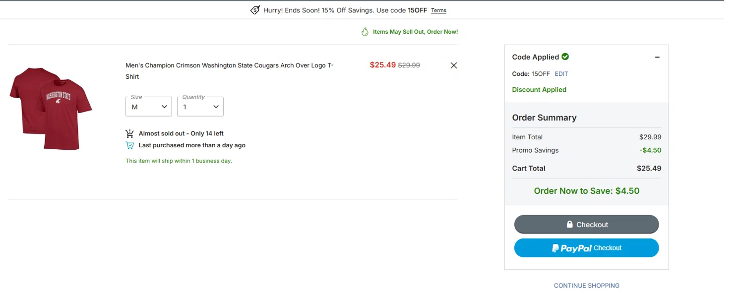This screenshot has height=297, width=744.
Task: Pay using the PayPal Checkout button
Action: tap(586, 248)
